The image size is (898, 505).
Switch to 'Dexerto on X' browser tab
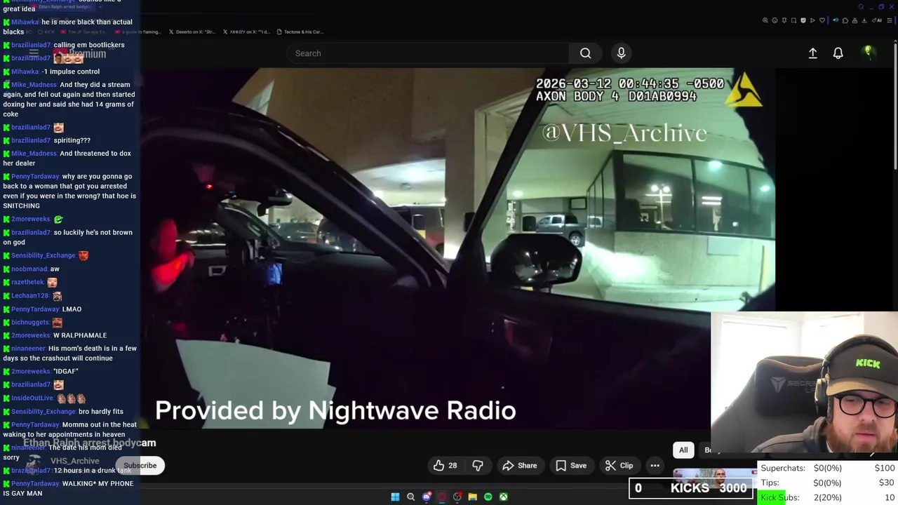click(x=192, y=32)
